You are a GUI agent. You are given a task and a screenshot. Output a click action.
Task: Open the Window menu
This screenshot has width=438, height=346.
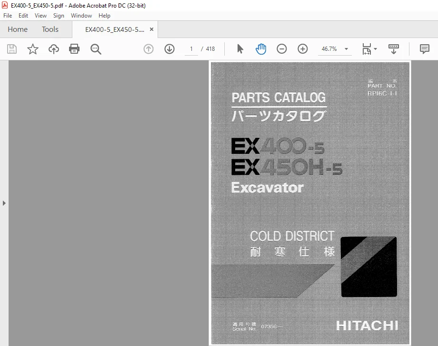[81, 16]
